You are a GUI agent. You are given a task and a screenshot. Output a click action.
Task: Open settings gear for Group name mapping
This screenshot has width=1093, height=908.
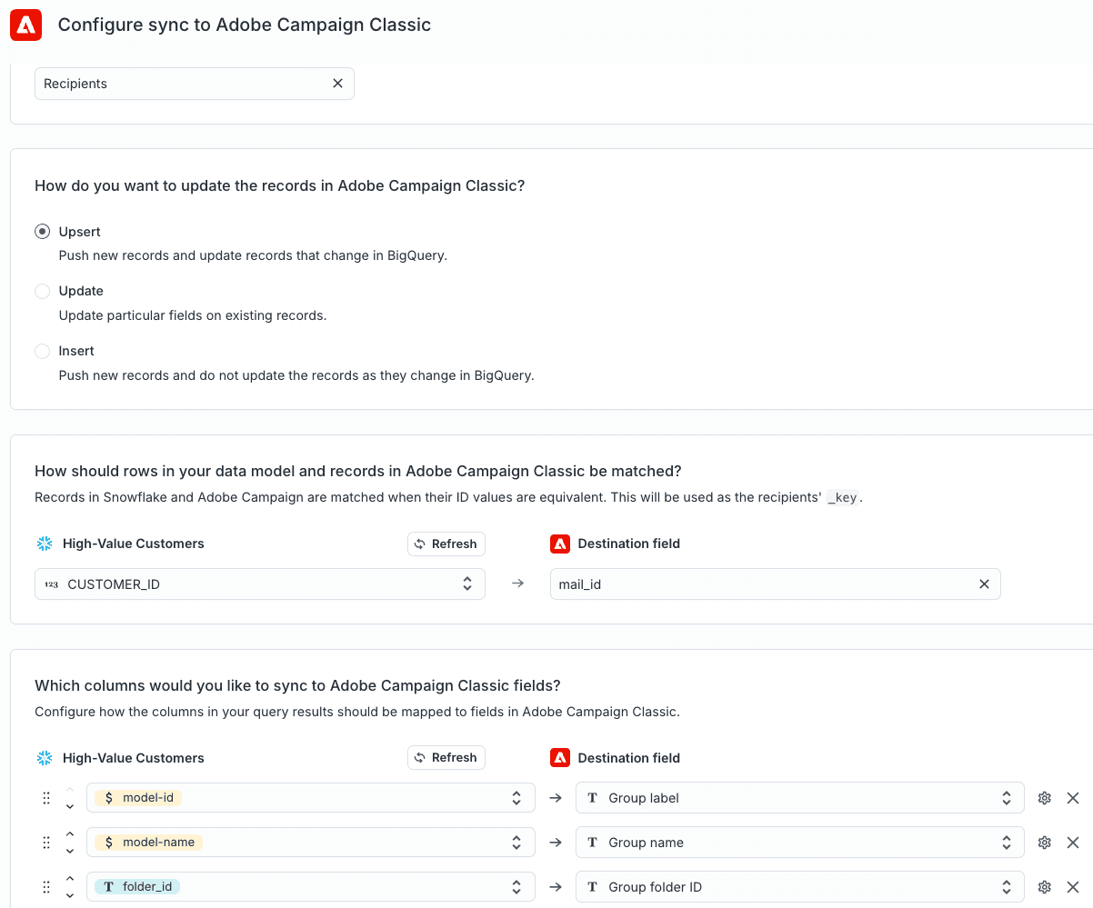coord(1044,843)
